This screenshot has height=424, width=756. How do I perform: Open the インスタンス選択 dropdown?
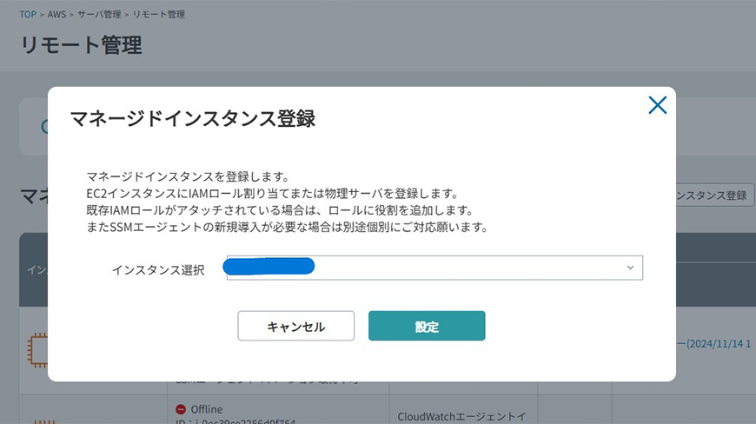(x=434, y=268)
